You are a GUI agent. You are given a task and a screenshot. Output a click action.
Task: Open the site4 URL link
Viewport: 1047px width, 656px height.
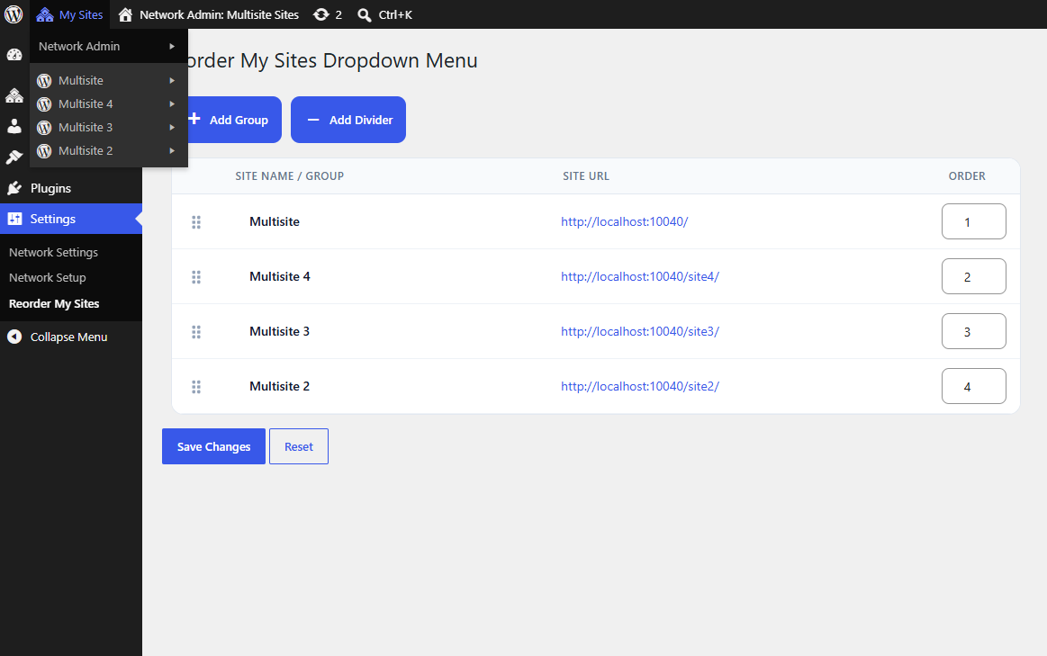click(640, 276)
